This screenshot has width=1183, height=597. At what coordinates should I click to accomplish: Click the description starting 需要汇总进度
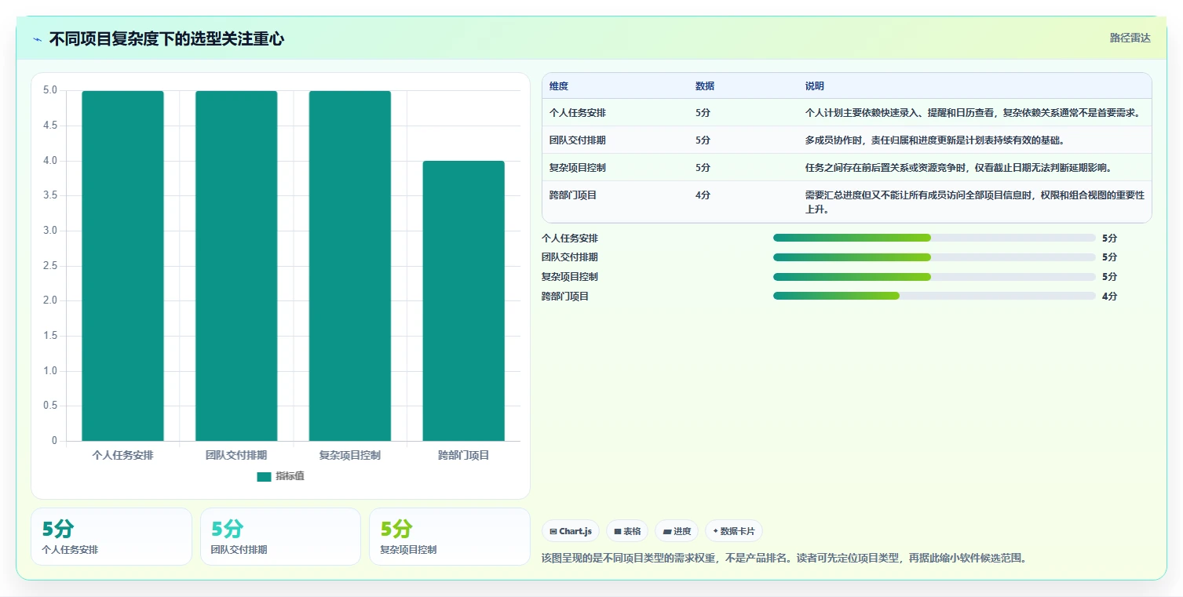tap(974, 202)
